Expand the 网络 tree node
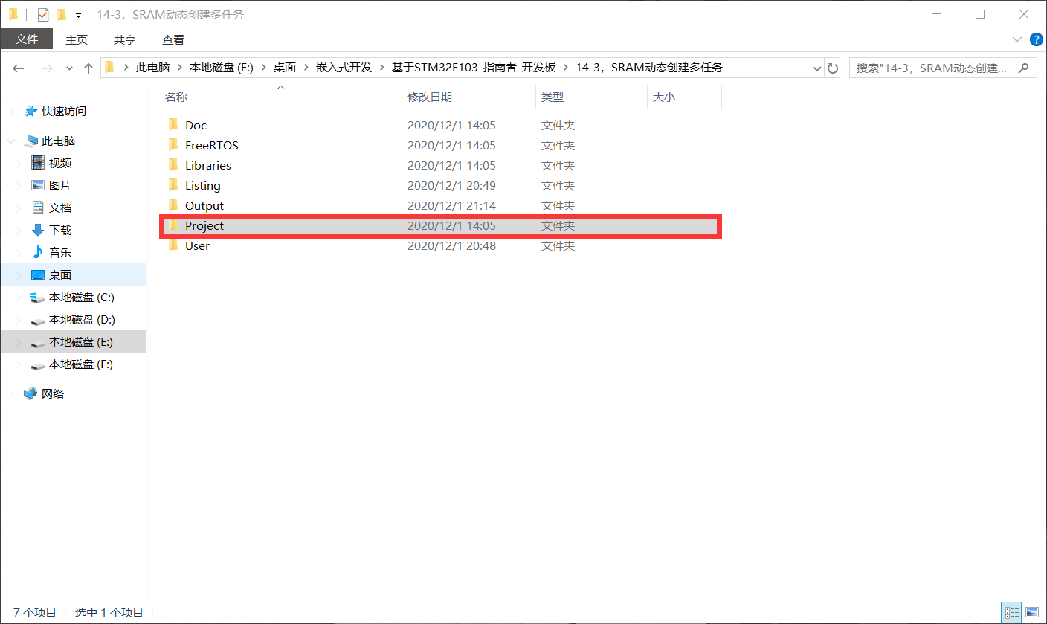 [10, 394]
